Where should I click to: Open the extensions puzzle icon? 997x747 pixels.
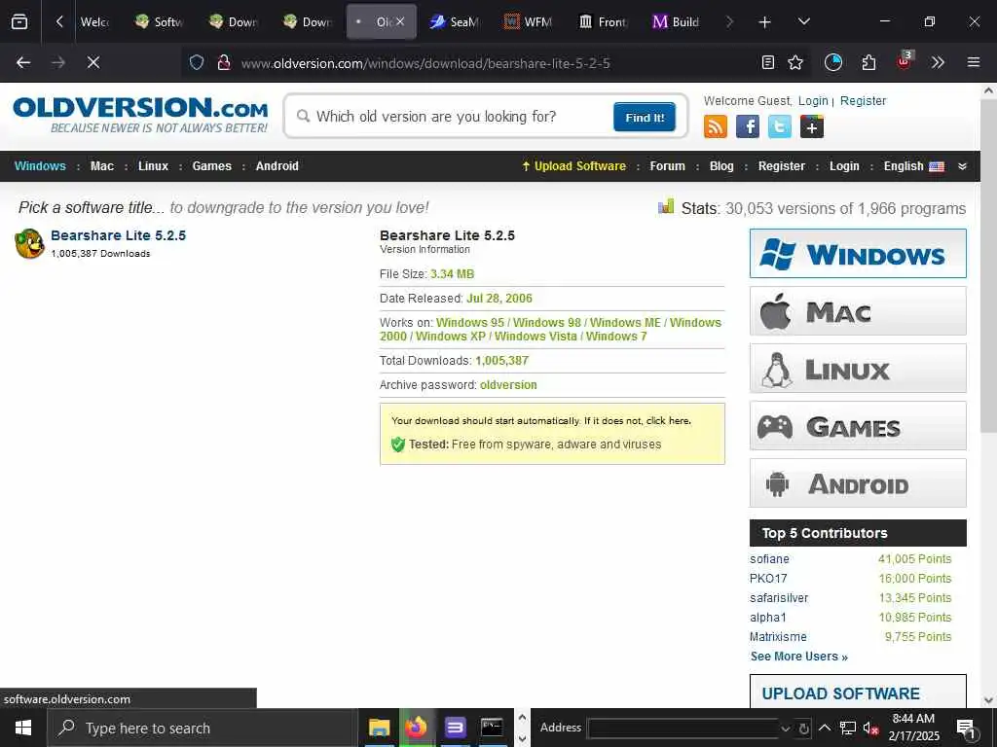[868, 62]
